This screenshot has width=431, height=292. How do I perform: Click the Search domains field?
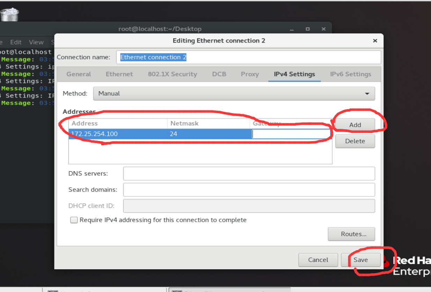tap(249, 190)
